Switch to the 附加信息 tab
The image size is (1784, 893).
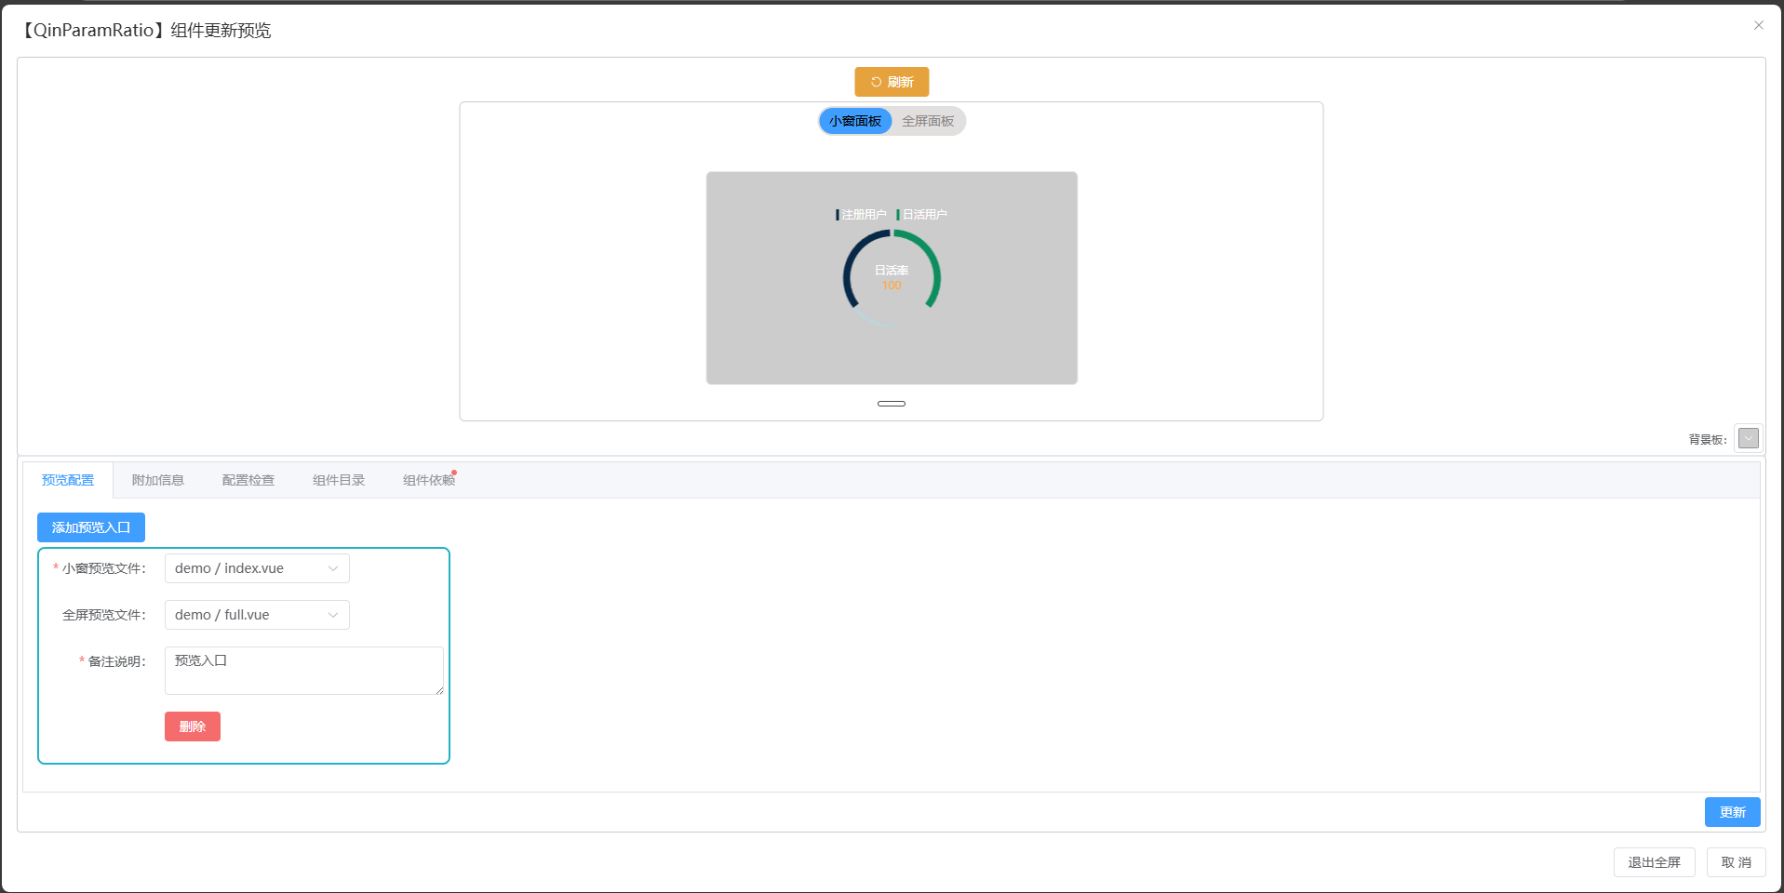tap(158, 480)
